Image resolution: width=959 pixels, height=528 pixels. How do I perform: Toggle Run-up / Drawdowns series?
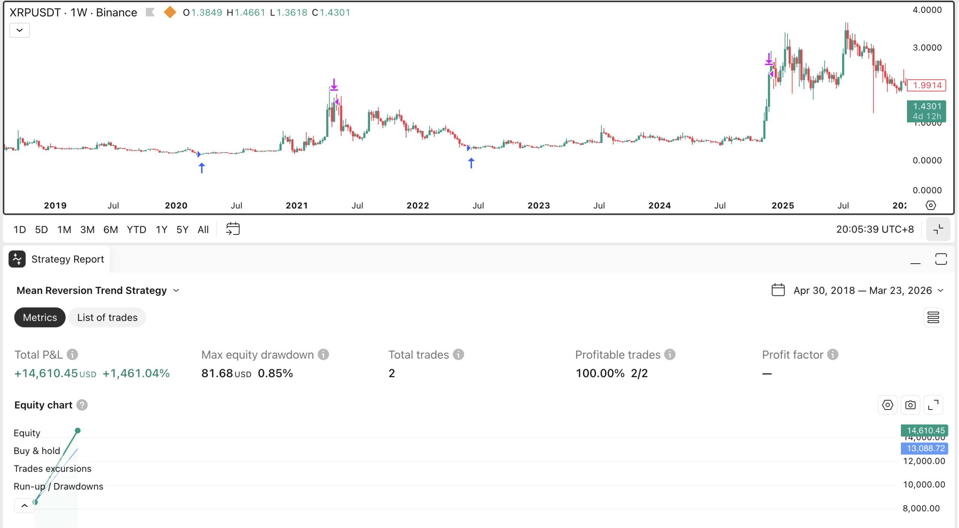tap(58, 486)
